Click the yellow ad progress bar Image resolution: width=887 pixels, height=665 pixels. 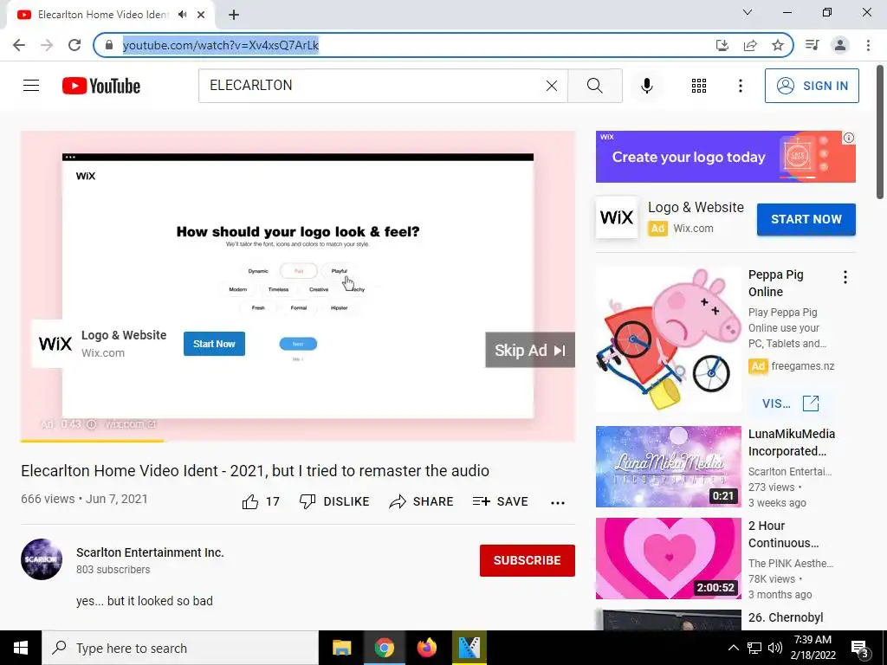(92, 441)
